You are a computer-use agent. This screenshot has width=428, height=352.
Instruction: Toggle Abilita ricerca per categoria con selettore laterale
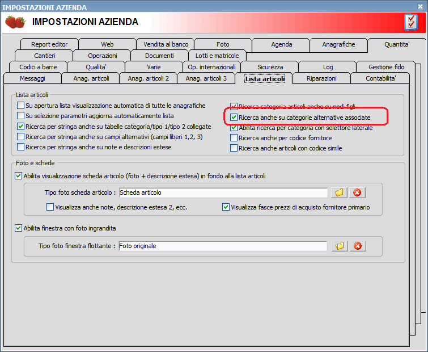point(234,128)
